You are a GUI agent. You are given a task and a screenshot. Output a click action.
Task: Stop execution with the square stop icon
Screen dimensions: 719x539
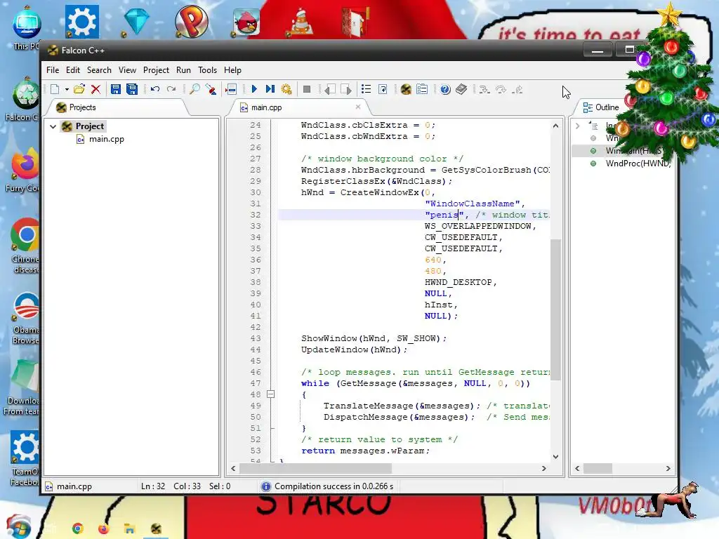coord(307,89)
